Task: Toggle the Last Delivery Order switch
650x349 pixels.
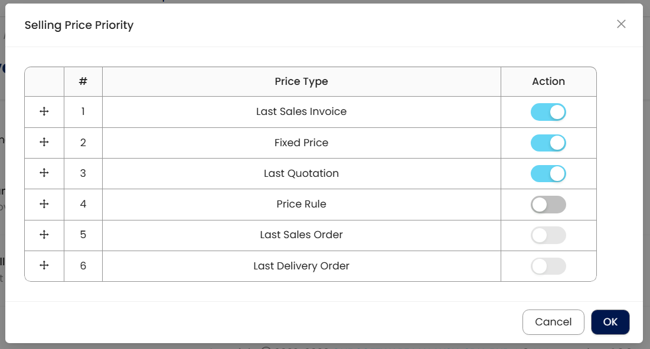Action: (x=548, y=266)
